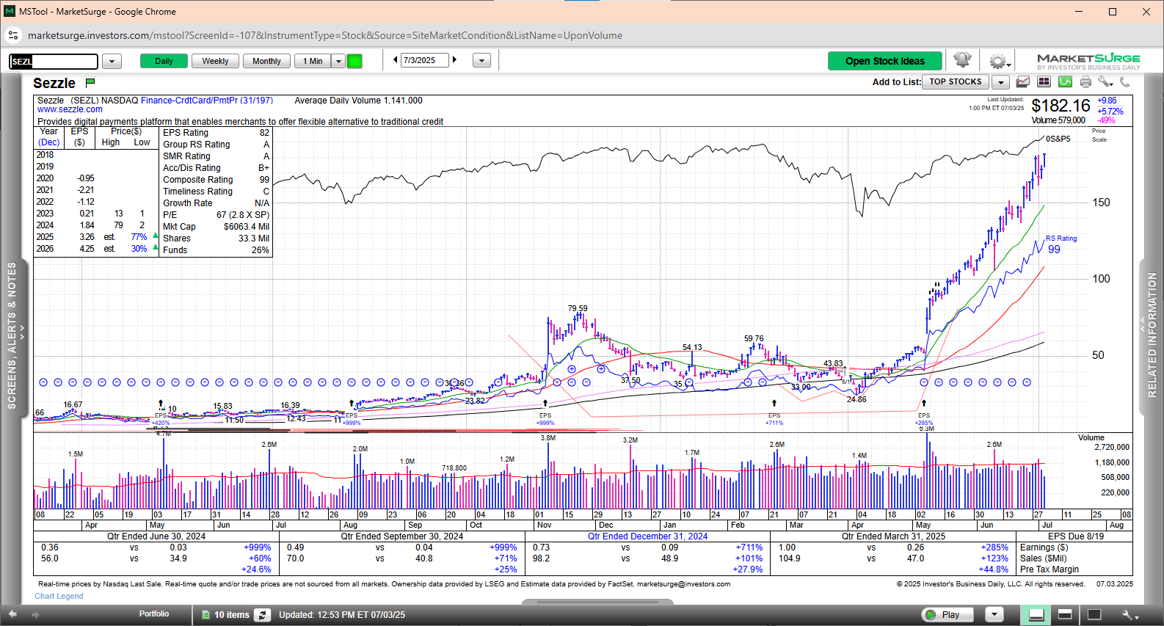1164x626 pixels.
Task: Click into the SEZL symbol input field
Action: [54, 61]
